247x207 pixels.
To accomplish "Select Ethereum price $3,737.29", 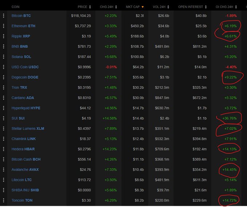I will pyautogui.click(x=83, y=26).
